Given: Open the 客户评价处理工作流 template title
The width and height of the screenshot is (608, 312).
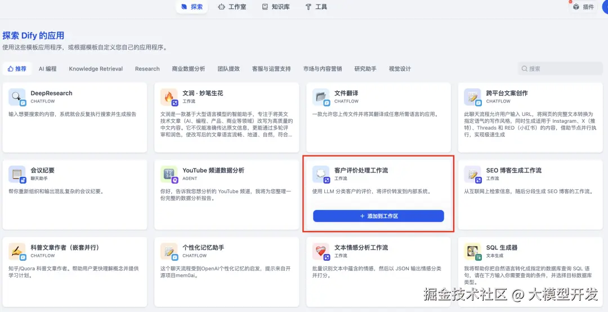Looking at the screenshot, I should (361, 170).
